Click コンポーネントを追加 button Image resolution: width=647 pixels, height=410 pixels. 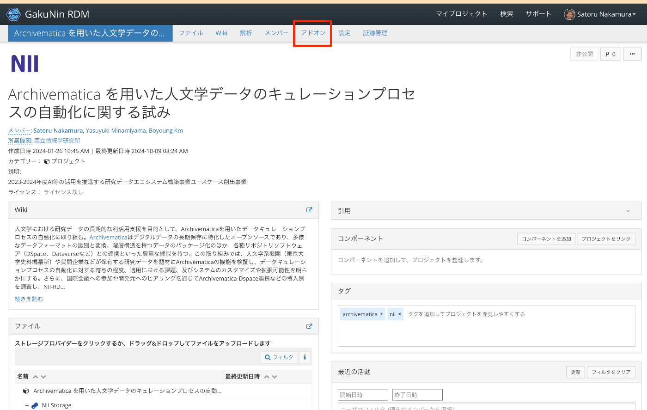[546, 239]
